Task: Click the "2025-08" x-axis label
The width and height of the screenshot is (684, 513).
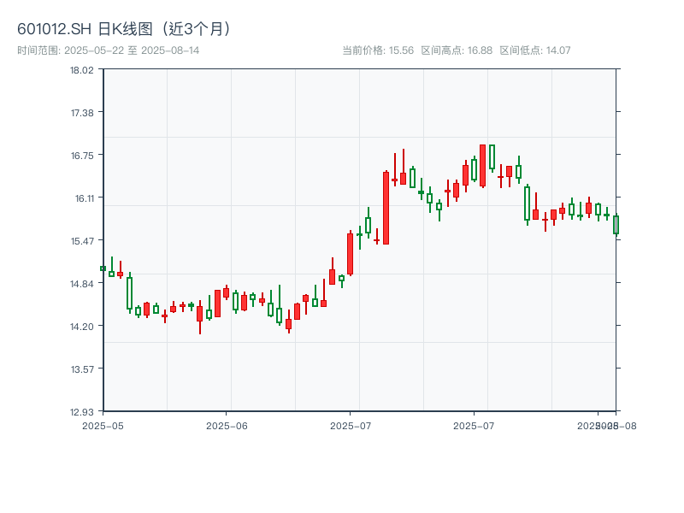Action: [x=609, y=423]
